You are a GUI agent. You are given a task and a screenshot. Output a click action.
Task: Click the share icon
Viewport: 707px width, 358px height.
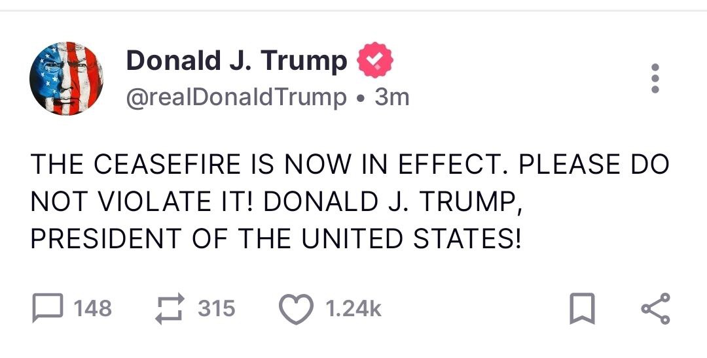[655, 308]
